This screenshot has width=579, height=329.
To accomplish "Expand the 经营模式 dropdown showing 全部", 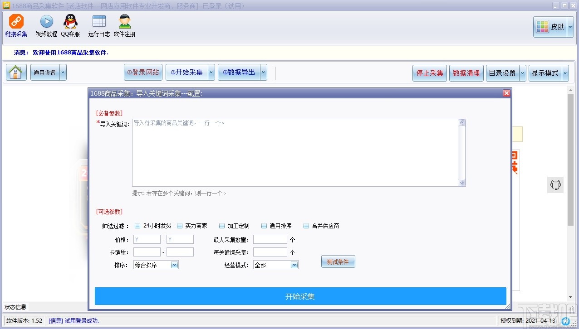I will (294, 264).
